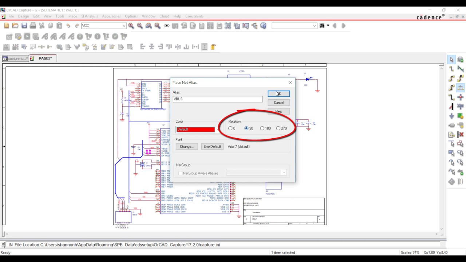Click the red Default color swatch

[x=196, y=129]
